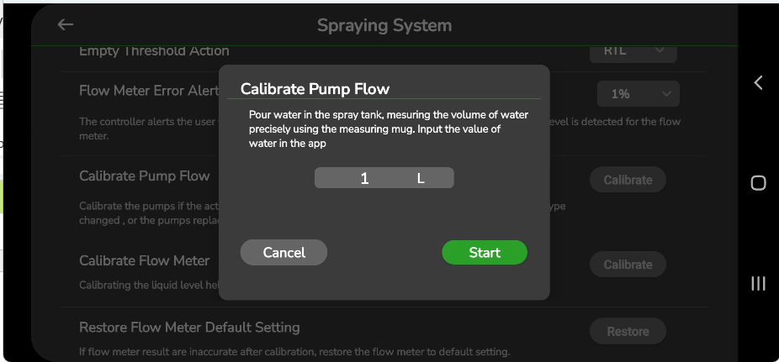Cancel the pump flow calibration dialog
This screenshot has width=779, height=362.
[x=284, y=253]
